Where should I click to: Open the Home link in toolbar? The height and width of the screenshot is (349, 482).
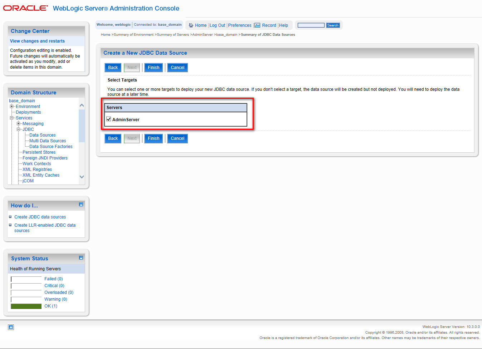pos(201,25)
